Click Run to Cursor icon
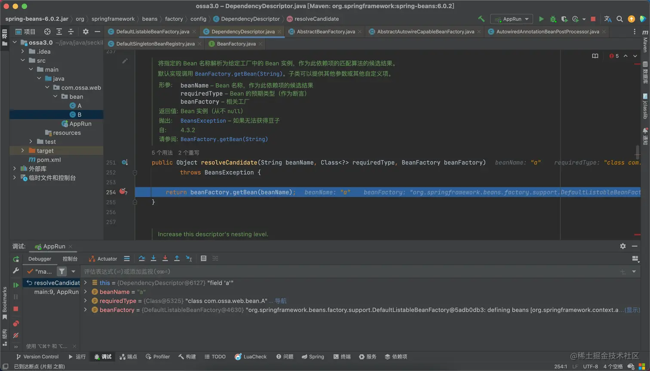This screenshot has width=650, height=371. (189, 258)
